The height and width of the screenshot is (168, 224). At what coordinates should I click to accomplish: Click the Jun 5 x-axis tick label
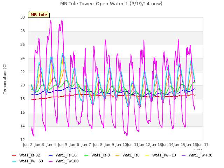click(63, 145)
